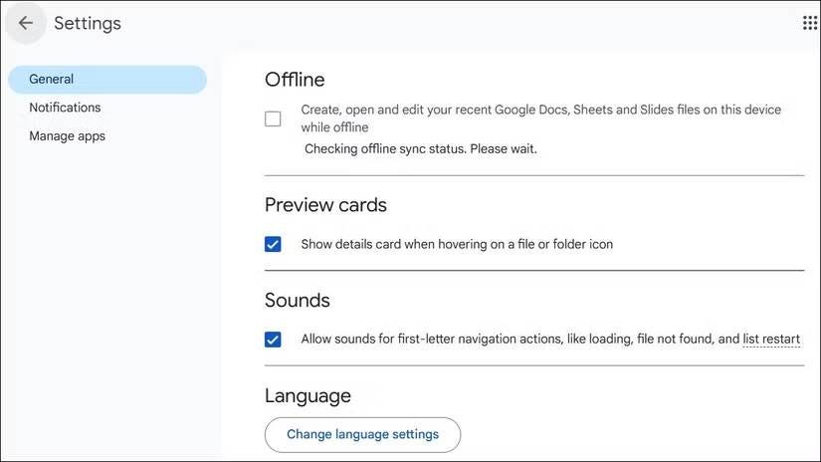Image resolution: width=821 pixels, height=462 pixels.
Task: Go back using the arrow icon
Action: [25, 23]
